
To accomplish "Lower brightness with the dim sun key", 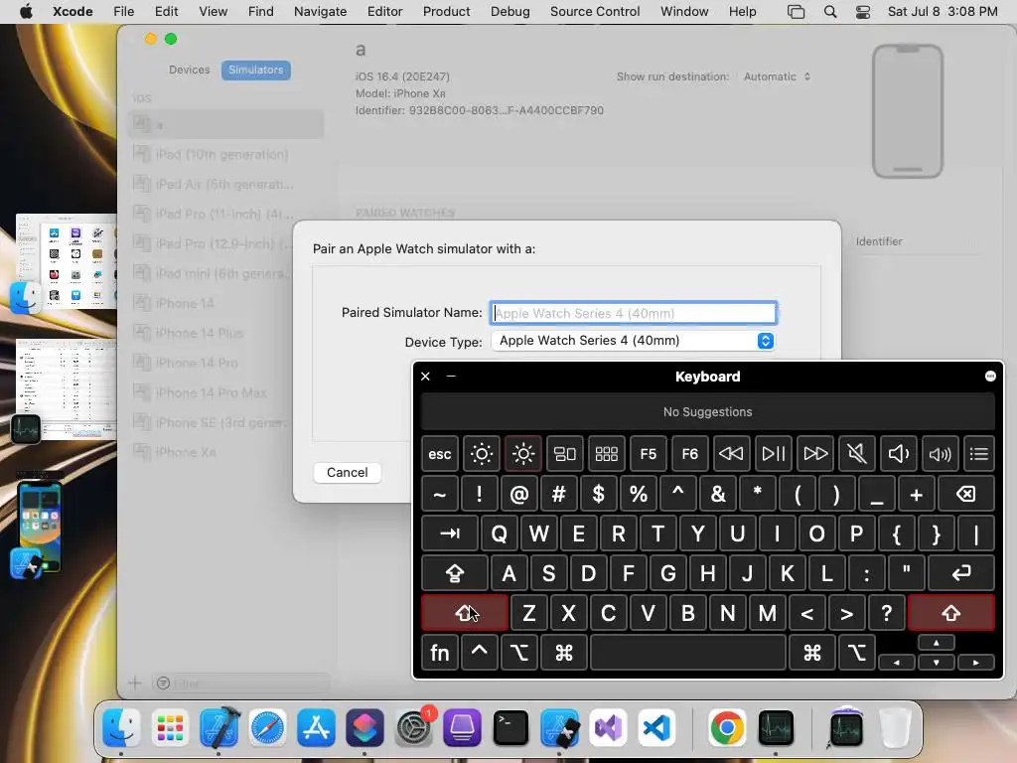I will point(482,453).
